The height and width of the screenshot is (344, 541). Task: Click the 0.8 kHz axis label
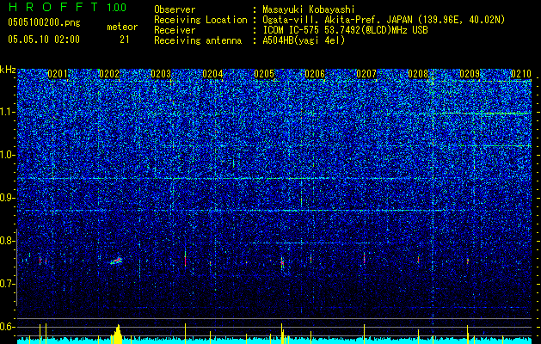click(8, 241)
